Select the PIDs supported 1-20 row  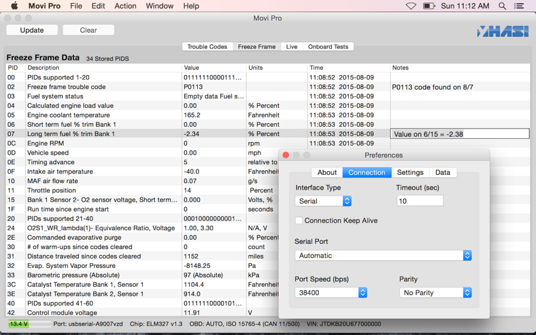268,77
